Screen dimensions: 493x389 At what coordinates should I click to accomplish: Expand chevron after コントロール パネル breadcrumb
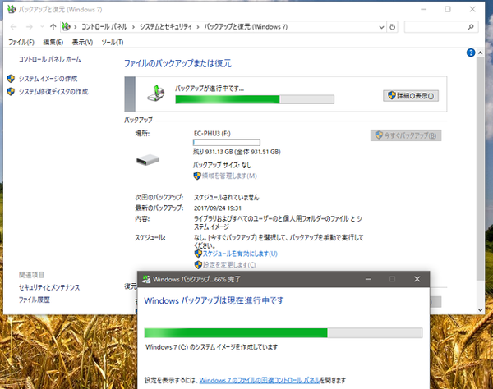click(133, 27)
